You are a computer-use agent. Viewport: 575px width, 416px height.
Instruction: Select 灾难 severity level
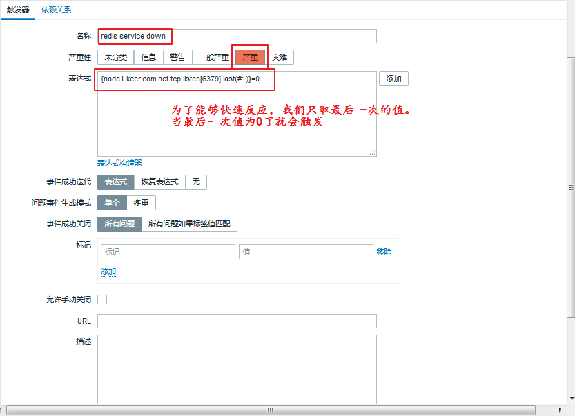(x=280, y=57)
